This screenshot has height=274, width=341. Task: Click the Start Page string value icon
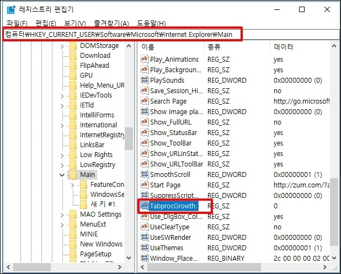click(145, 185)
